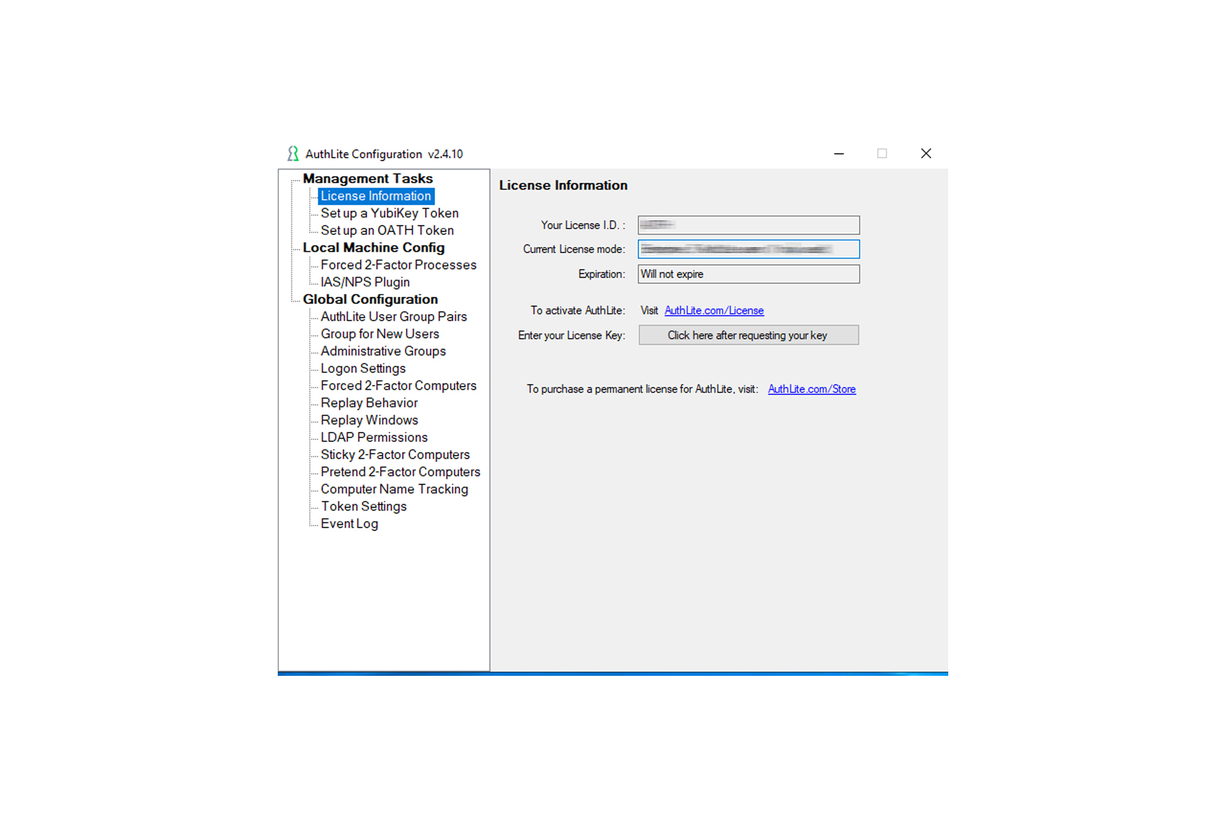The width and height of the screenshot is (1226, 817).
Task: Open Administrative Groups settings
Action: [383, 351]
